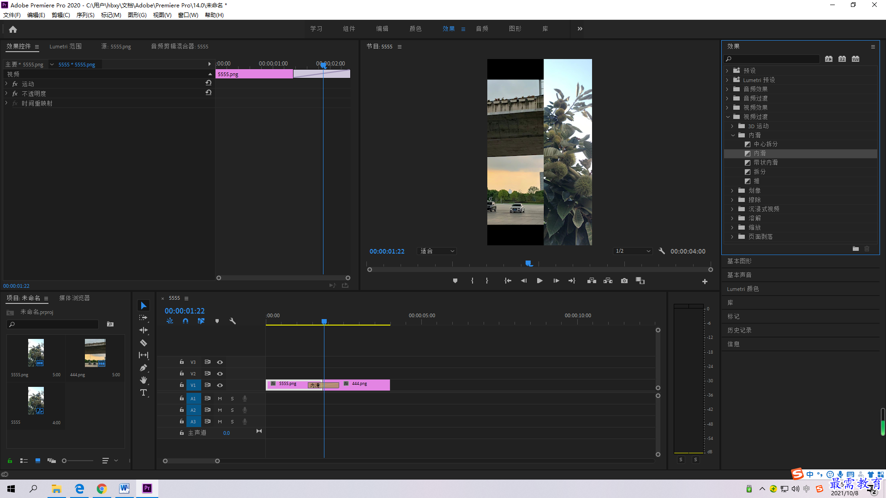Open the 适合 zoom level dropdown
886x498 pixels.
pyautogui.click(x=437, y=251)
